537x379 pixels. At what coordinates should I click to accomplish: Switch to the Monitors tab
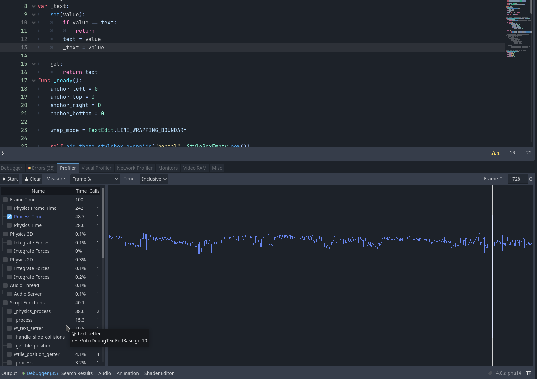point(168,168)
